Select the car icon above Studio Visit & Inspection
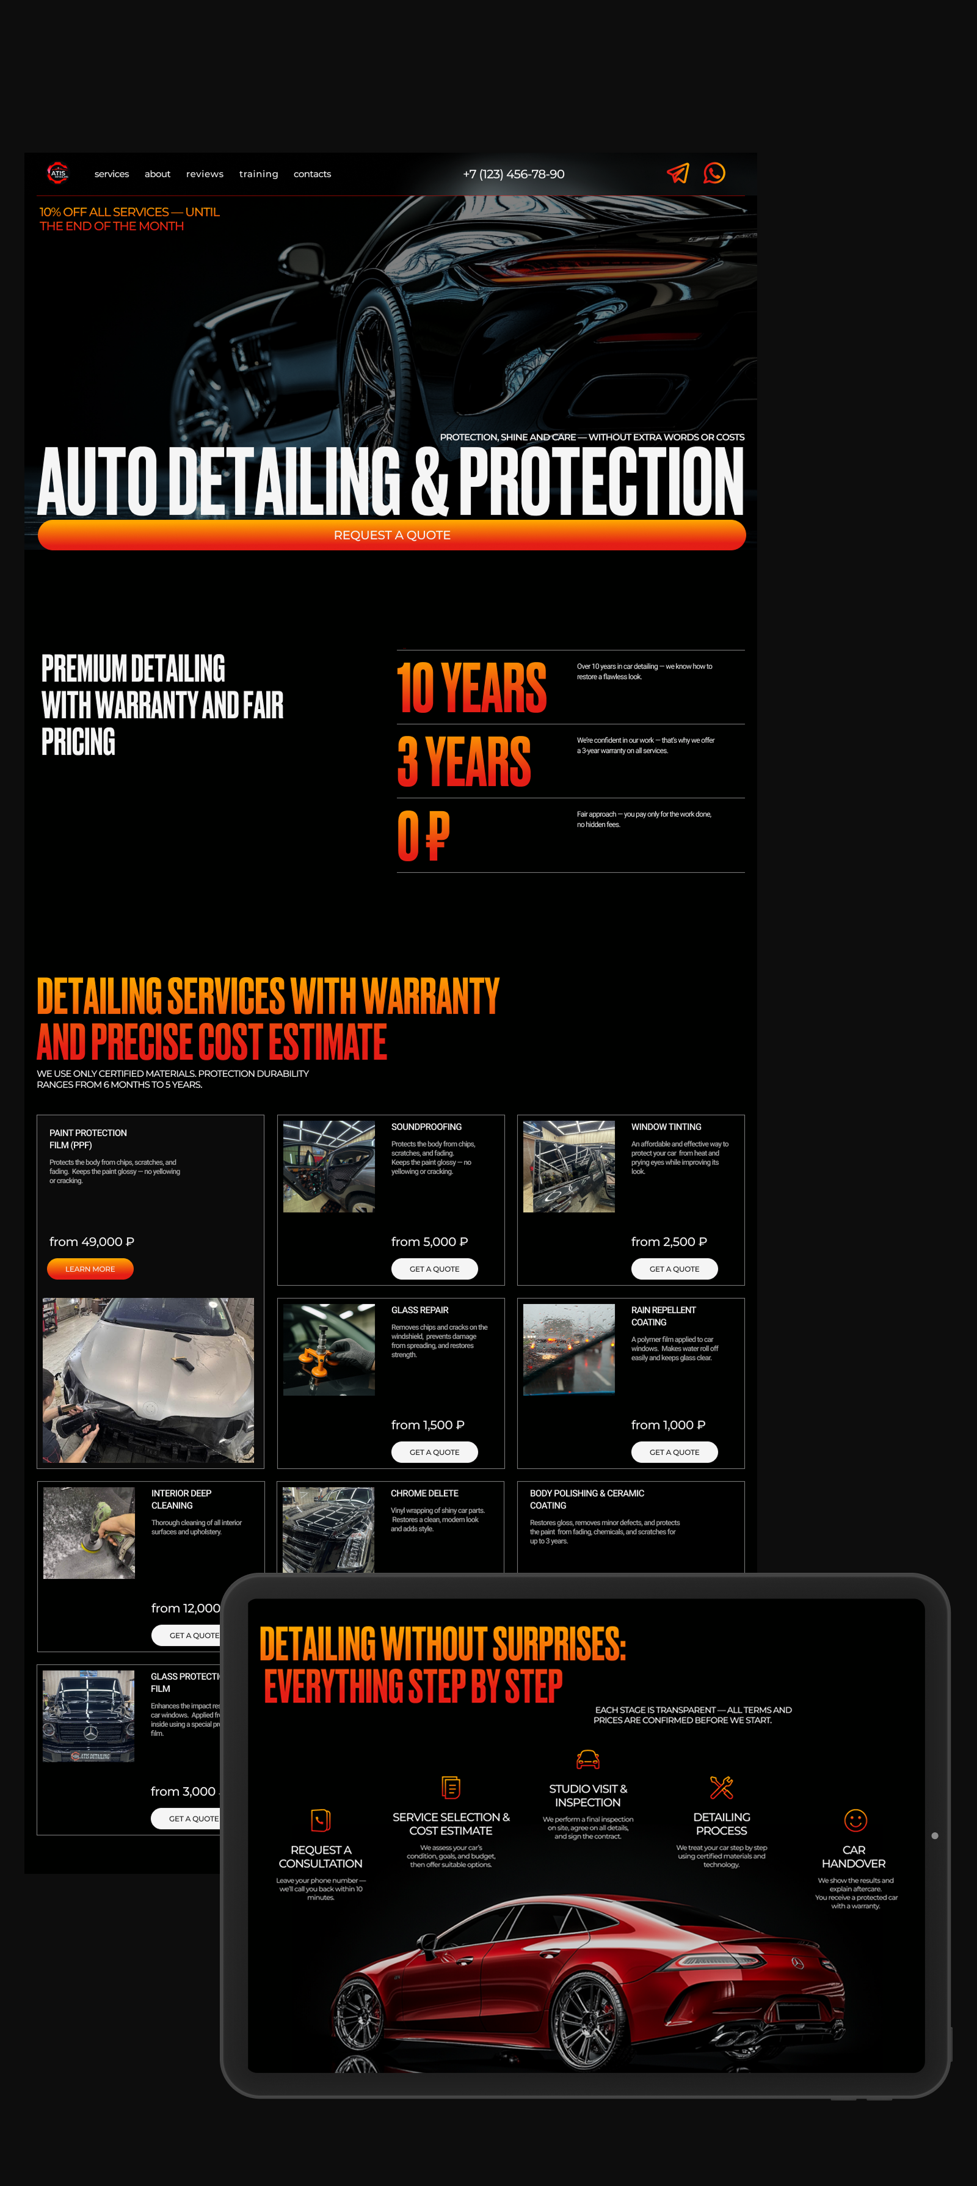Image resolution: width=977 pixels, height=2186 pixels. click(587, 1758)
